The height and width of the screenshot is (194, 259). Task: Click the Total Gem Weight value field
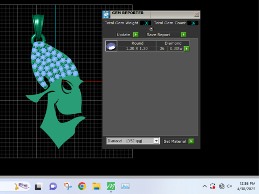146,23
